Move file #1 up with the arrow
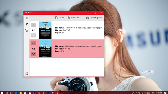 (33, 25)
